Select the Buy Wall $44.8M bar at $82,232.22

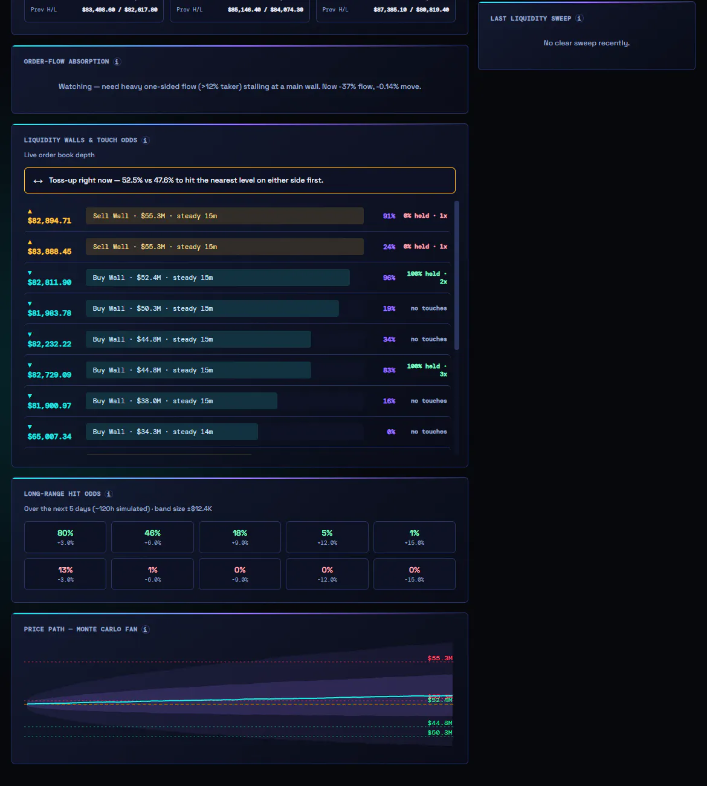tap(198, 339)
